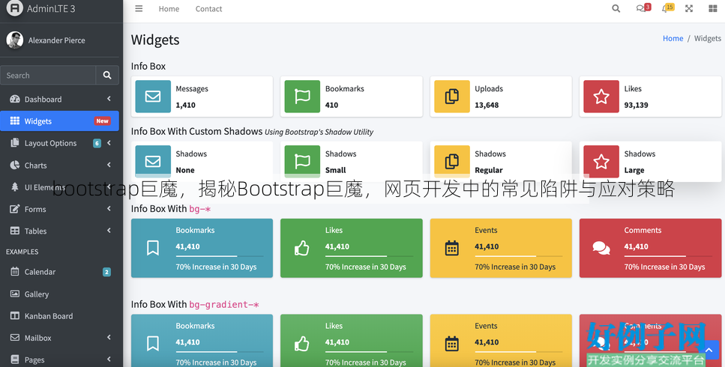Viewport: 725px width, 367px height.
Task: Open Alexander Pierce user avatar
Action: coord(15,40)
